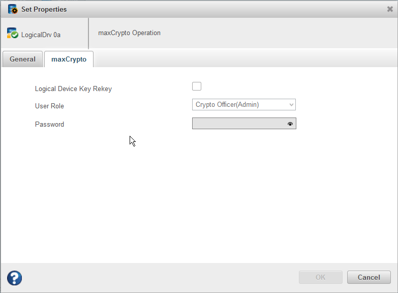Click the LogicalDrv 0a drive icon
This screenshot has height=293, width=398.
point(13,34)
